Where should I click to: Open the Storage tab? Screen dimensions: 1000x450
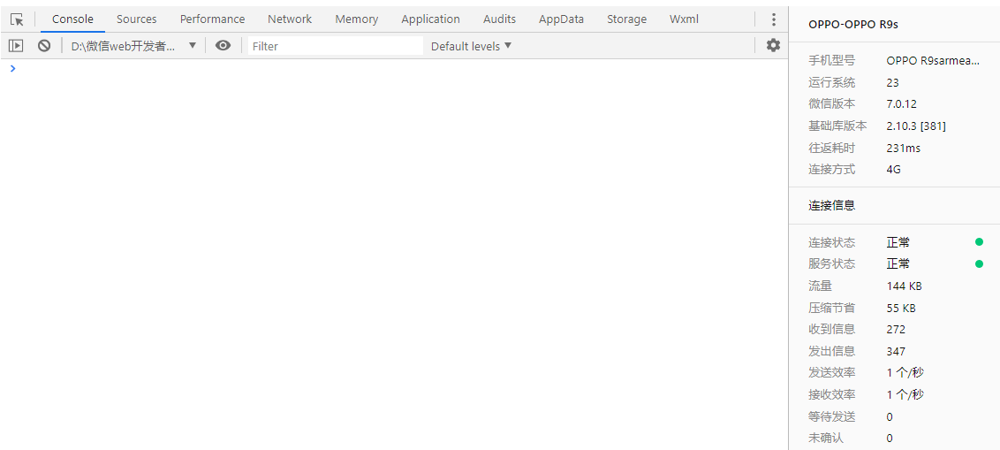click(627, 19)
